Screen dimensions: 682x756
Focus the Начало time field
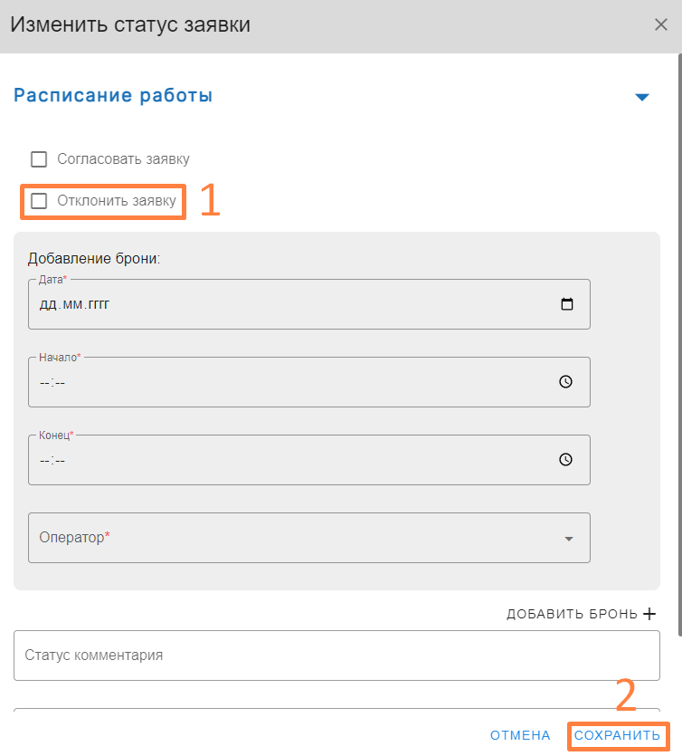[271, 382]
